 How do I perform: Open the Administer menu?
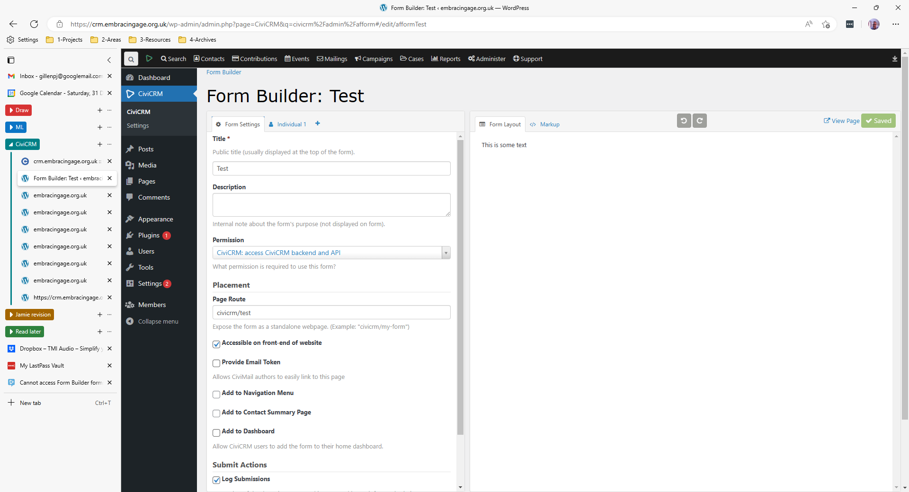tap(487, 59)
